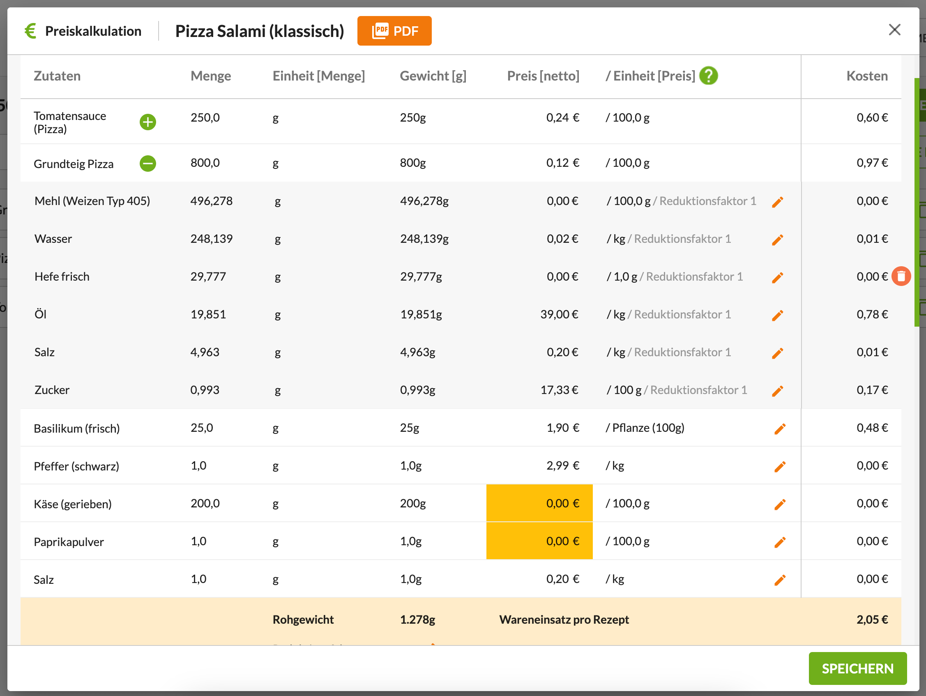Screen dimensions: 926x696
Task: Edit price of Basilikum (frisch)
Action: [780, 429]
